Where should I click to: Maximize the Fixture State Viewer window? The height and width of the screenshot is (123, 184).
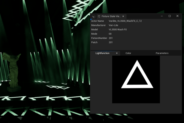coord(169,16)
